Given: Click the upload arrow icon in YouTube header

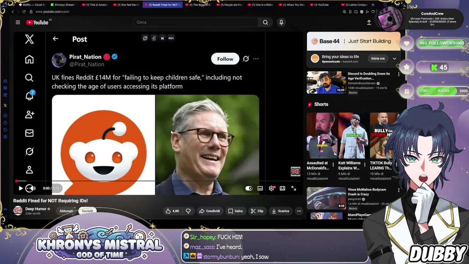Looking at the screenshot, I should coord(369,22).
